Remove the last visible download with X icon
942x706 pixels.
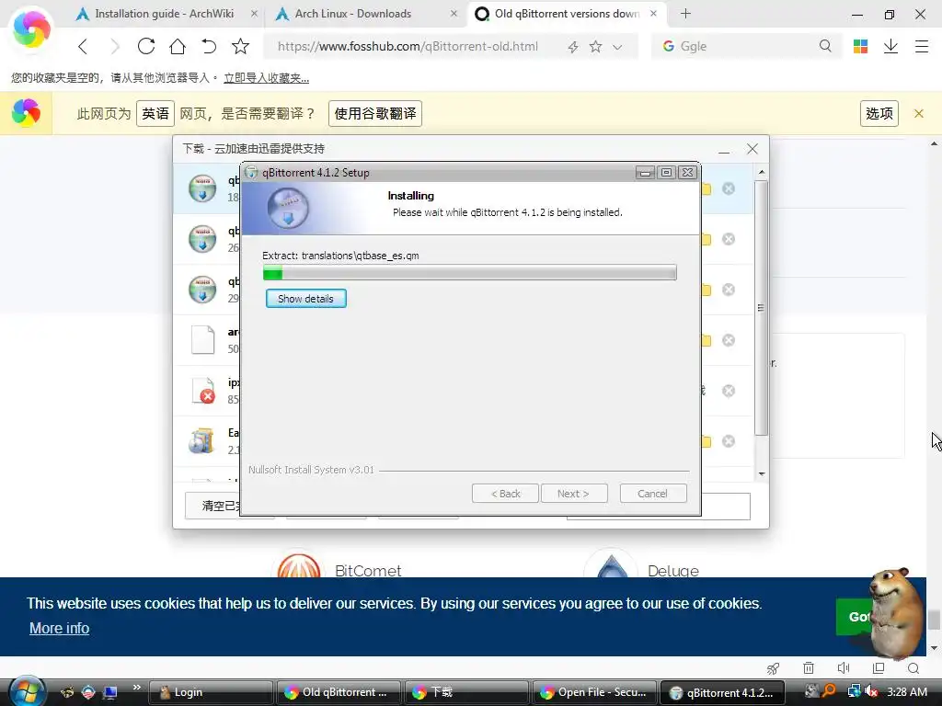729,441
